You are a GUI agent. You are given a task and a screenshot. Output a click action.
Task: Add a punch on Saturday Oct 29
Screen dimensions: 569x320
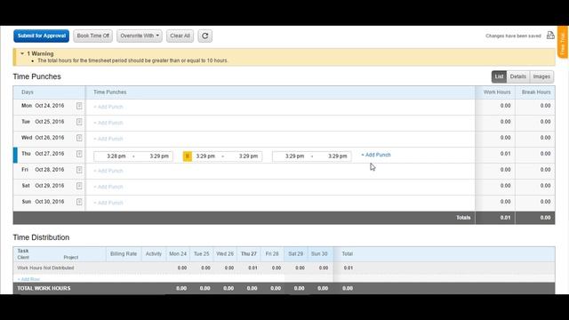tap(108, 187)
